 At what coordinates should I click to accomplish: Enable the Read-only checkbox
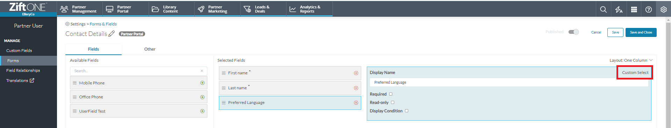[392, 102]
